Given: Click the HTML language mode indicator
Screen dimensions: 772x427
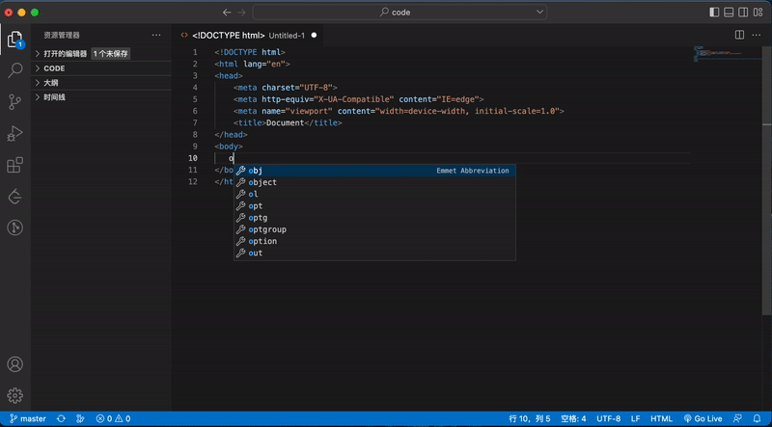Looking at the screenshot, I should (661, 419).
